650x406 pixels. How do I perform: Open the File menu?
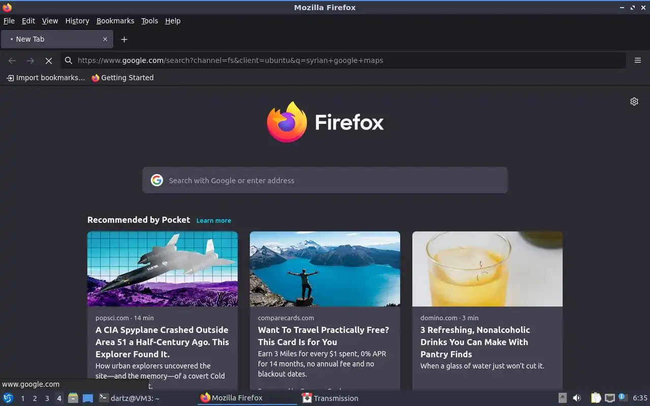click(x=9, y=21)
